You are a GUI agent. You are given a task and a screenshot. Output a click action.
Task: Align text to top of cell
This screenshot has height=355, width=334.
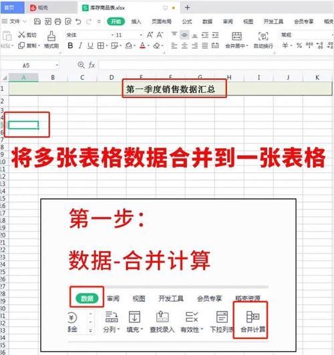tap(174, 35)
